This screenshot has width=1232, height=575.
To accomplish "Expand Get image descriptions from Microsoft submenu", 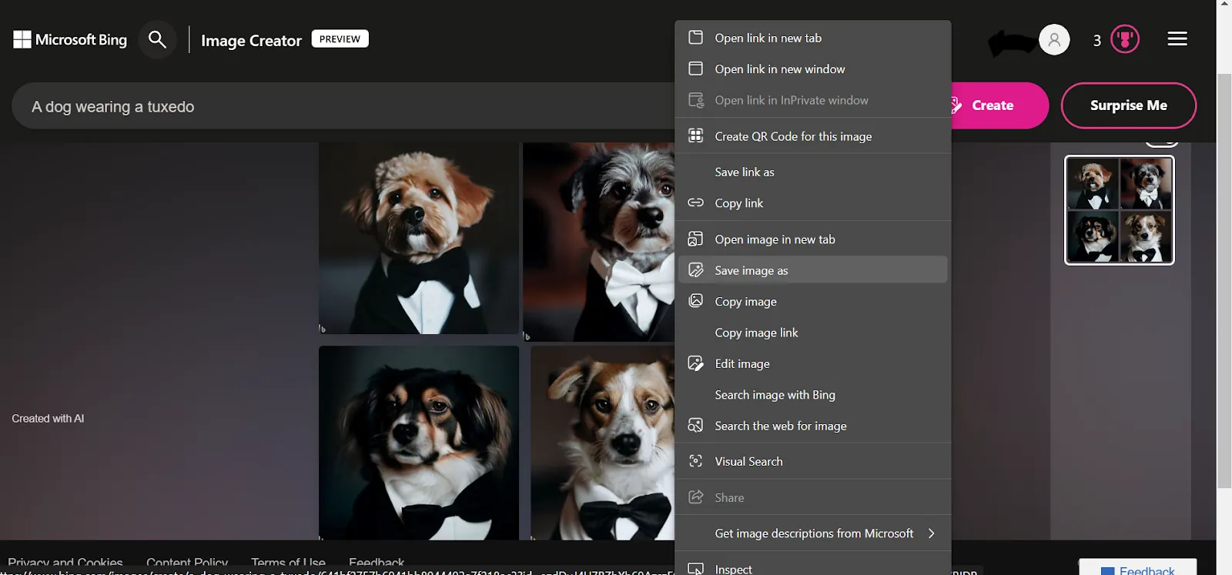I will tap(931, 533).
